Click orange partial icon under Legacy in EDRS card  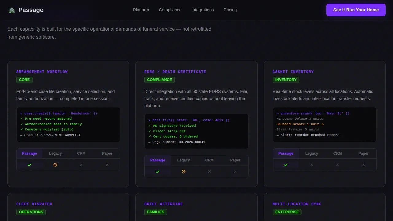point(184,172)
